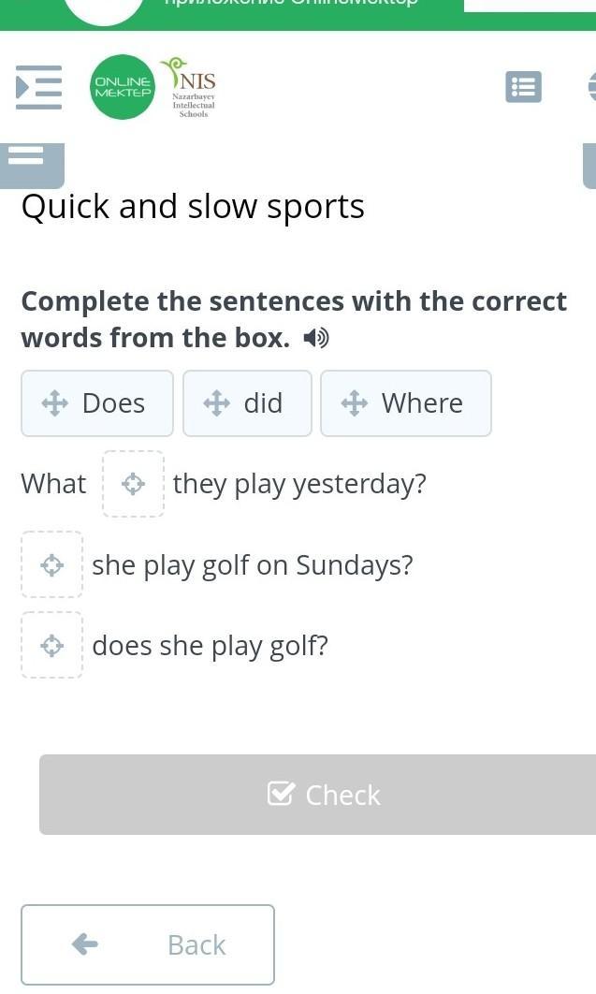Image resolution: width=596 pixels, height=994 pixels.
Task: Click the left arrow icon on Back
Action: tap(85, 943)
